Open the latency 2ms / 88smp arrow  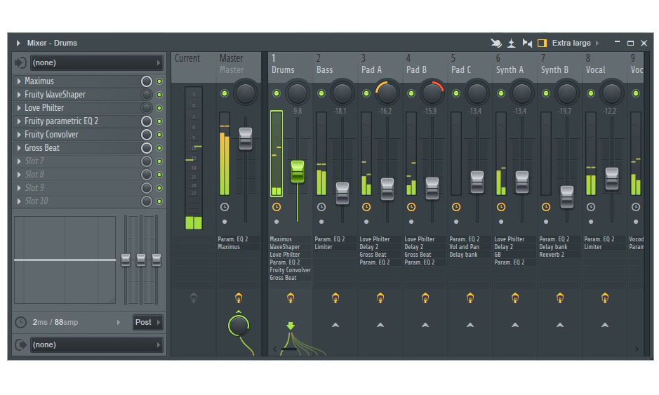[119, 322]
